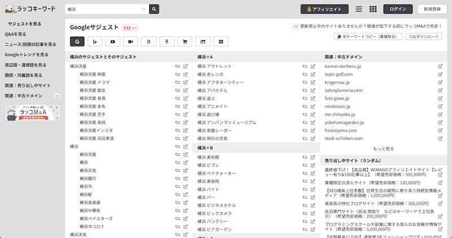Open Googleトレンドを見る in sidebar
Screen dimensions: 452x238
[x=27, y=54]
